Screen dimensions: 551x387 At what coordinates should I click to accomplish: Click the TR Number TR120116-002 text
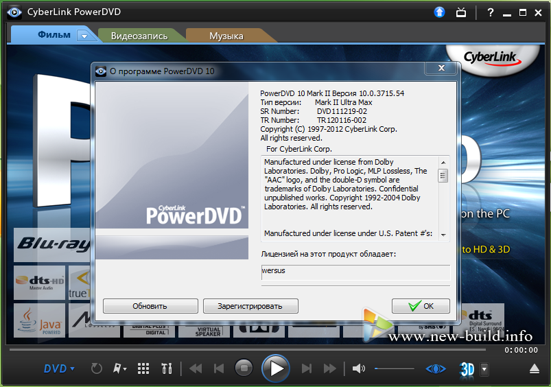tap(342, 120)
